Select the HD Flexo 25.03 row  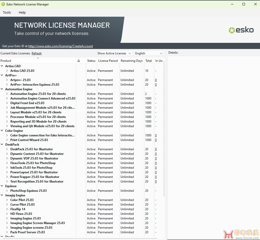(x=21, y=214)
